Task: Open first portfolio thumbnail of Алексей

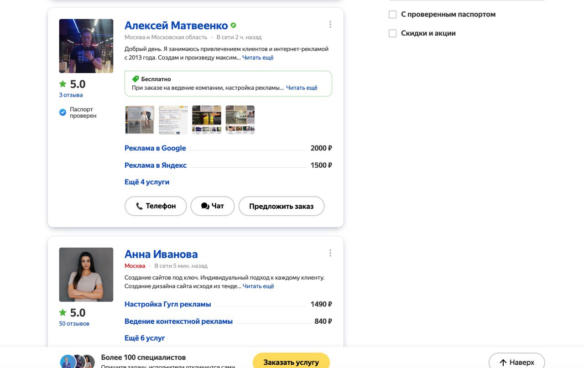Action: point(140,120)
